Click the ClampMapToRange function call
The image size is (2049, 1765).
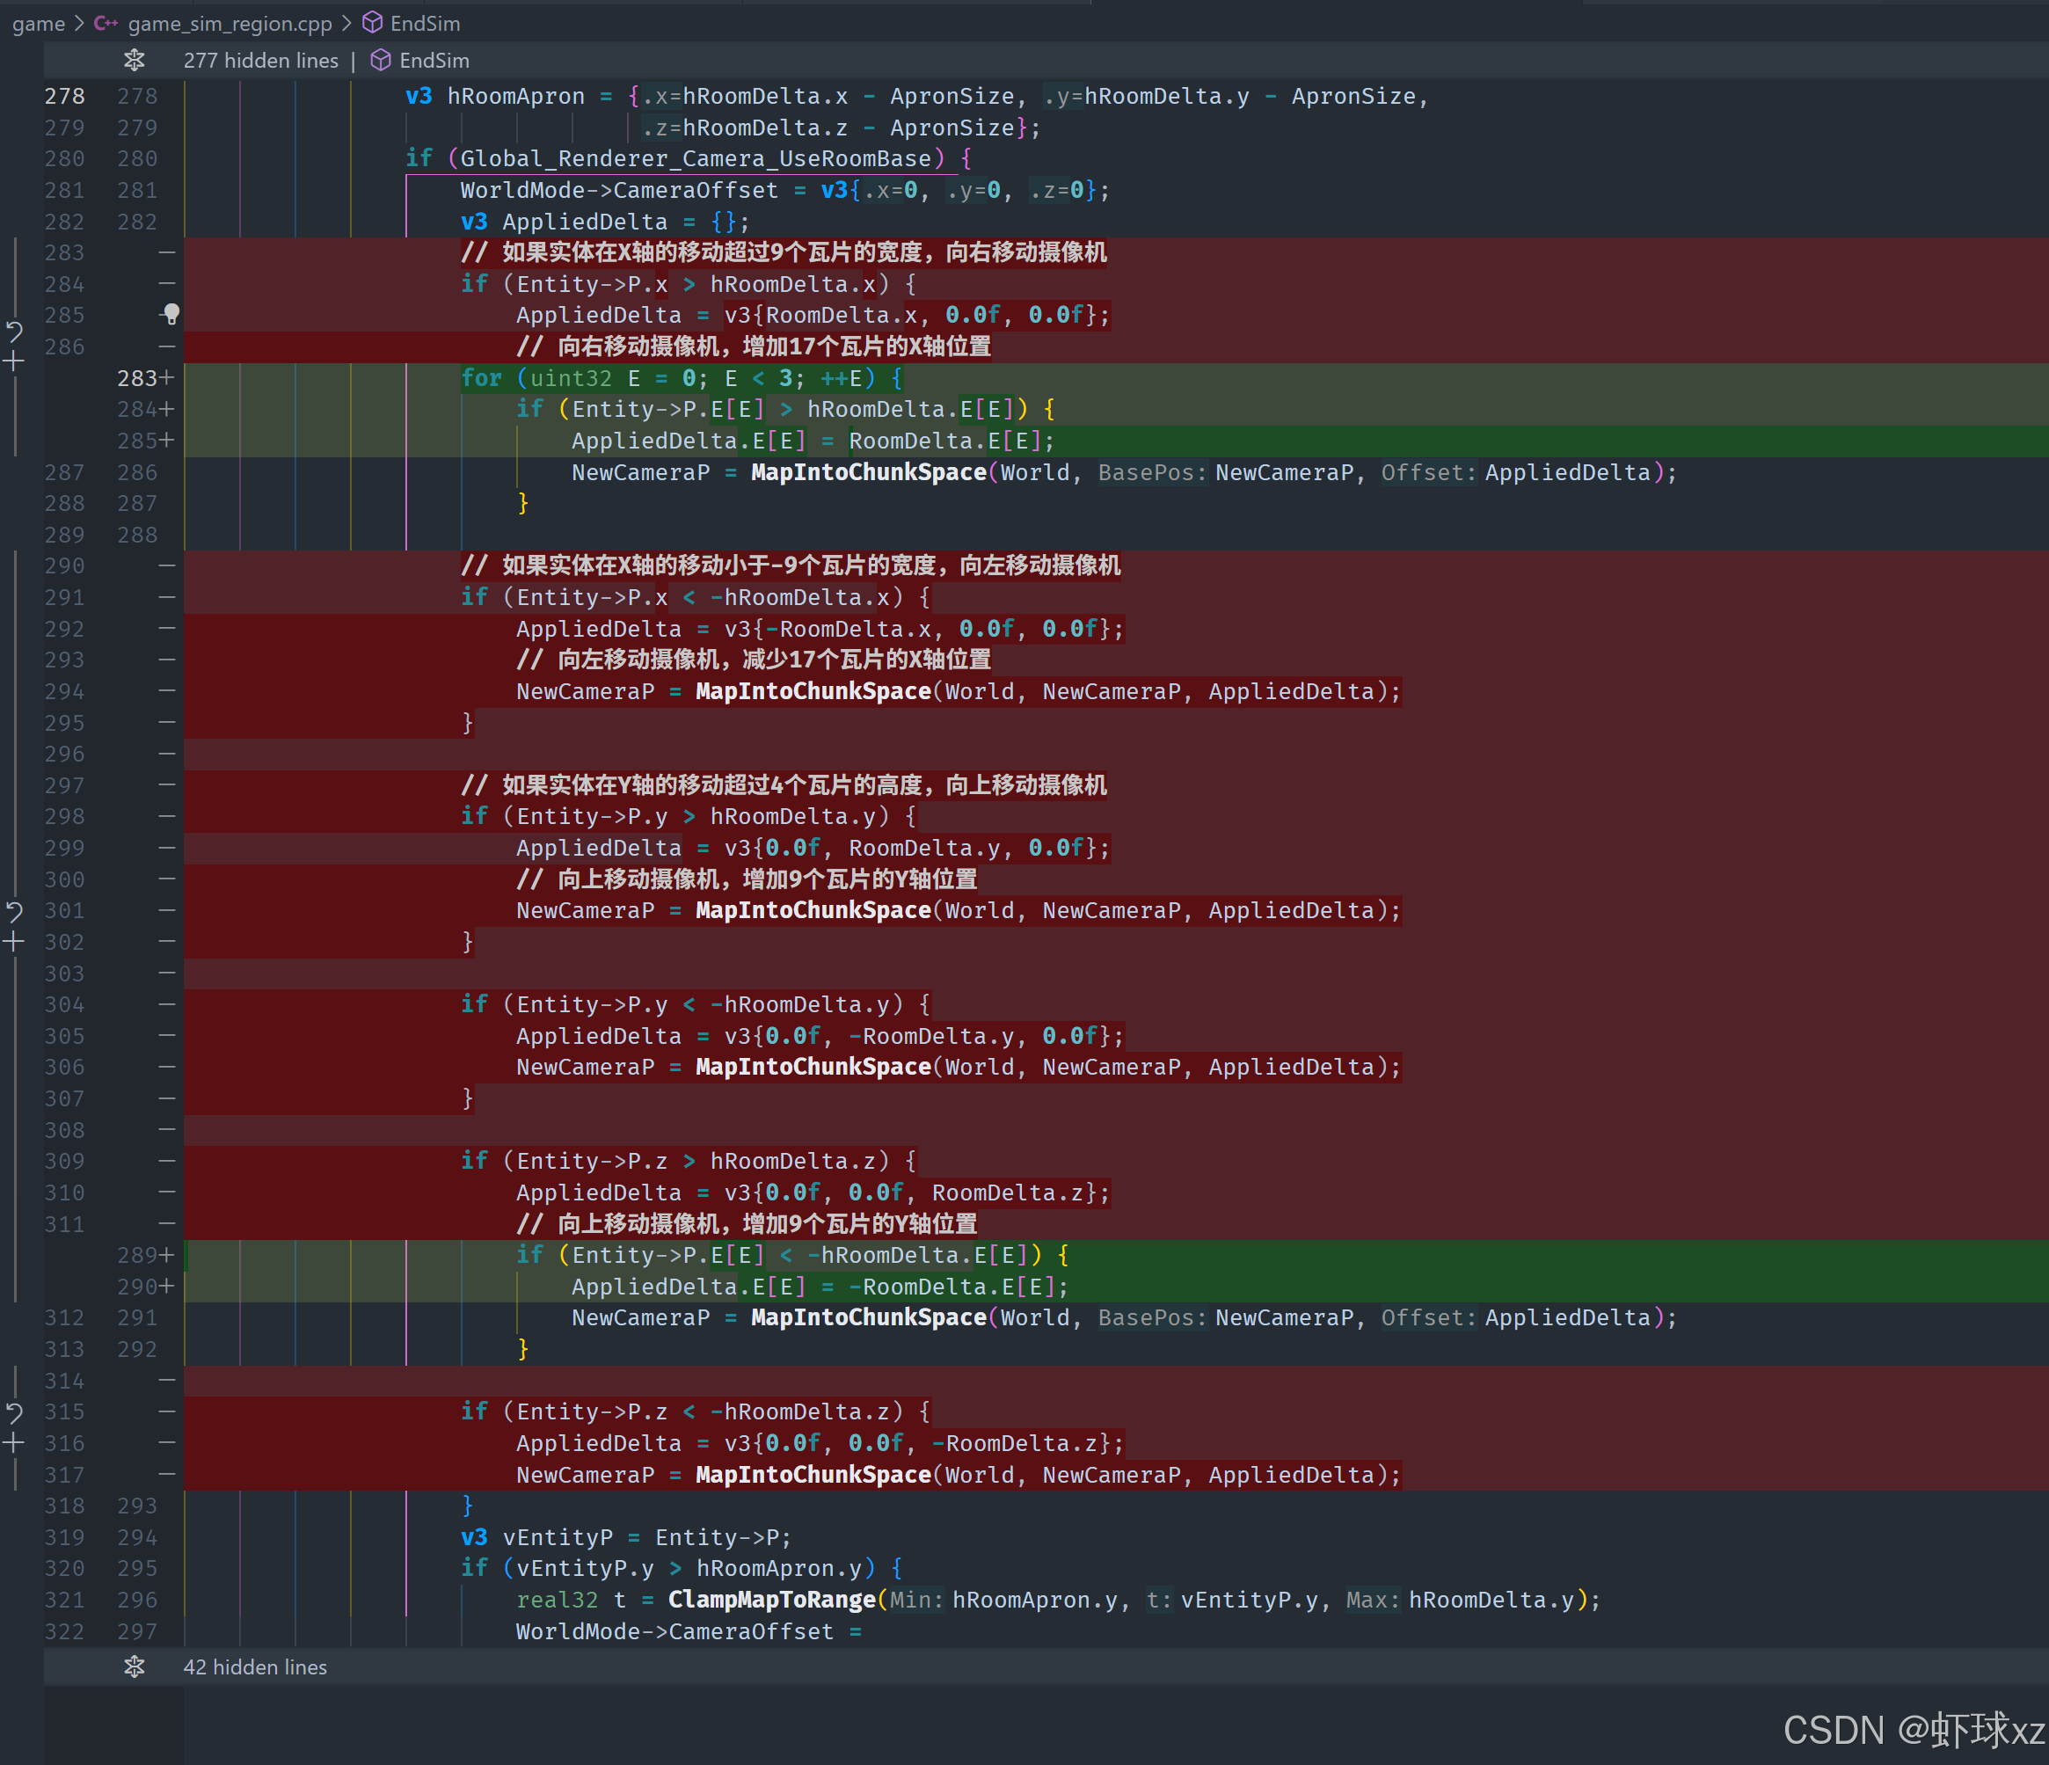(x=771, y=1599)
